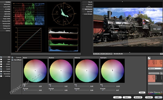Screen dimensions: 163x100
Task: Switch to the Vectorscope display tab
Action: 5,24
